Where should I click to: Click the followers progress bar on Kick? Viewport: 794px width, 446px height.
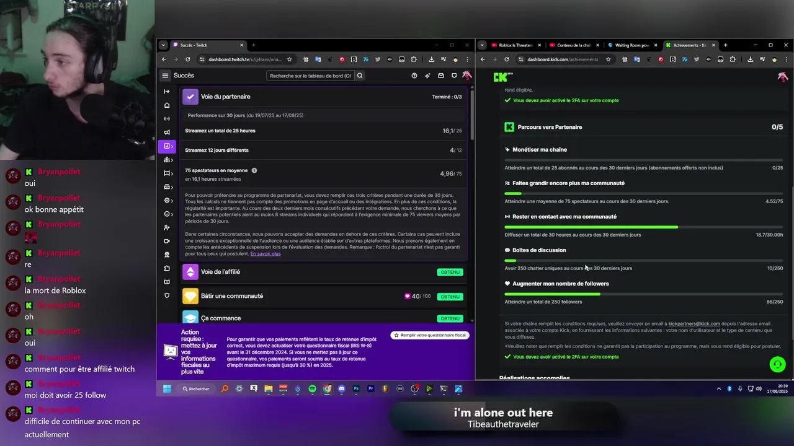[x=644, y=294]
